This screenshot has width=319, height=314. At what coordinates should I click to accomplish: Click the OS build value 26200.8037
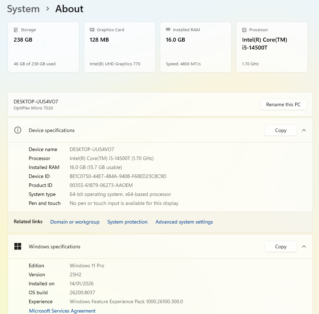pos(82,292)
